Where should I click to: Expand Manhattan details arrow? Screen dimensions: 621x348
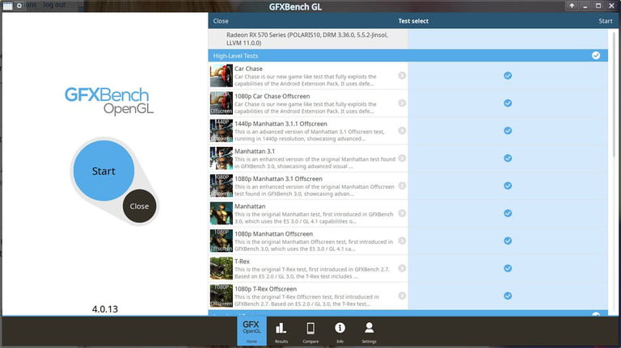point(402,213)
